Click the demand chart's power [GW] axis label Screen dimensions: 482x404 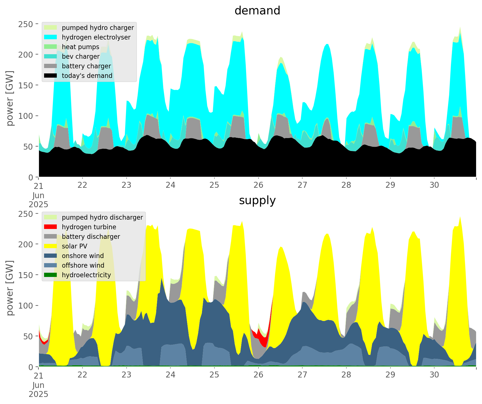coord(10,98)
